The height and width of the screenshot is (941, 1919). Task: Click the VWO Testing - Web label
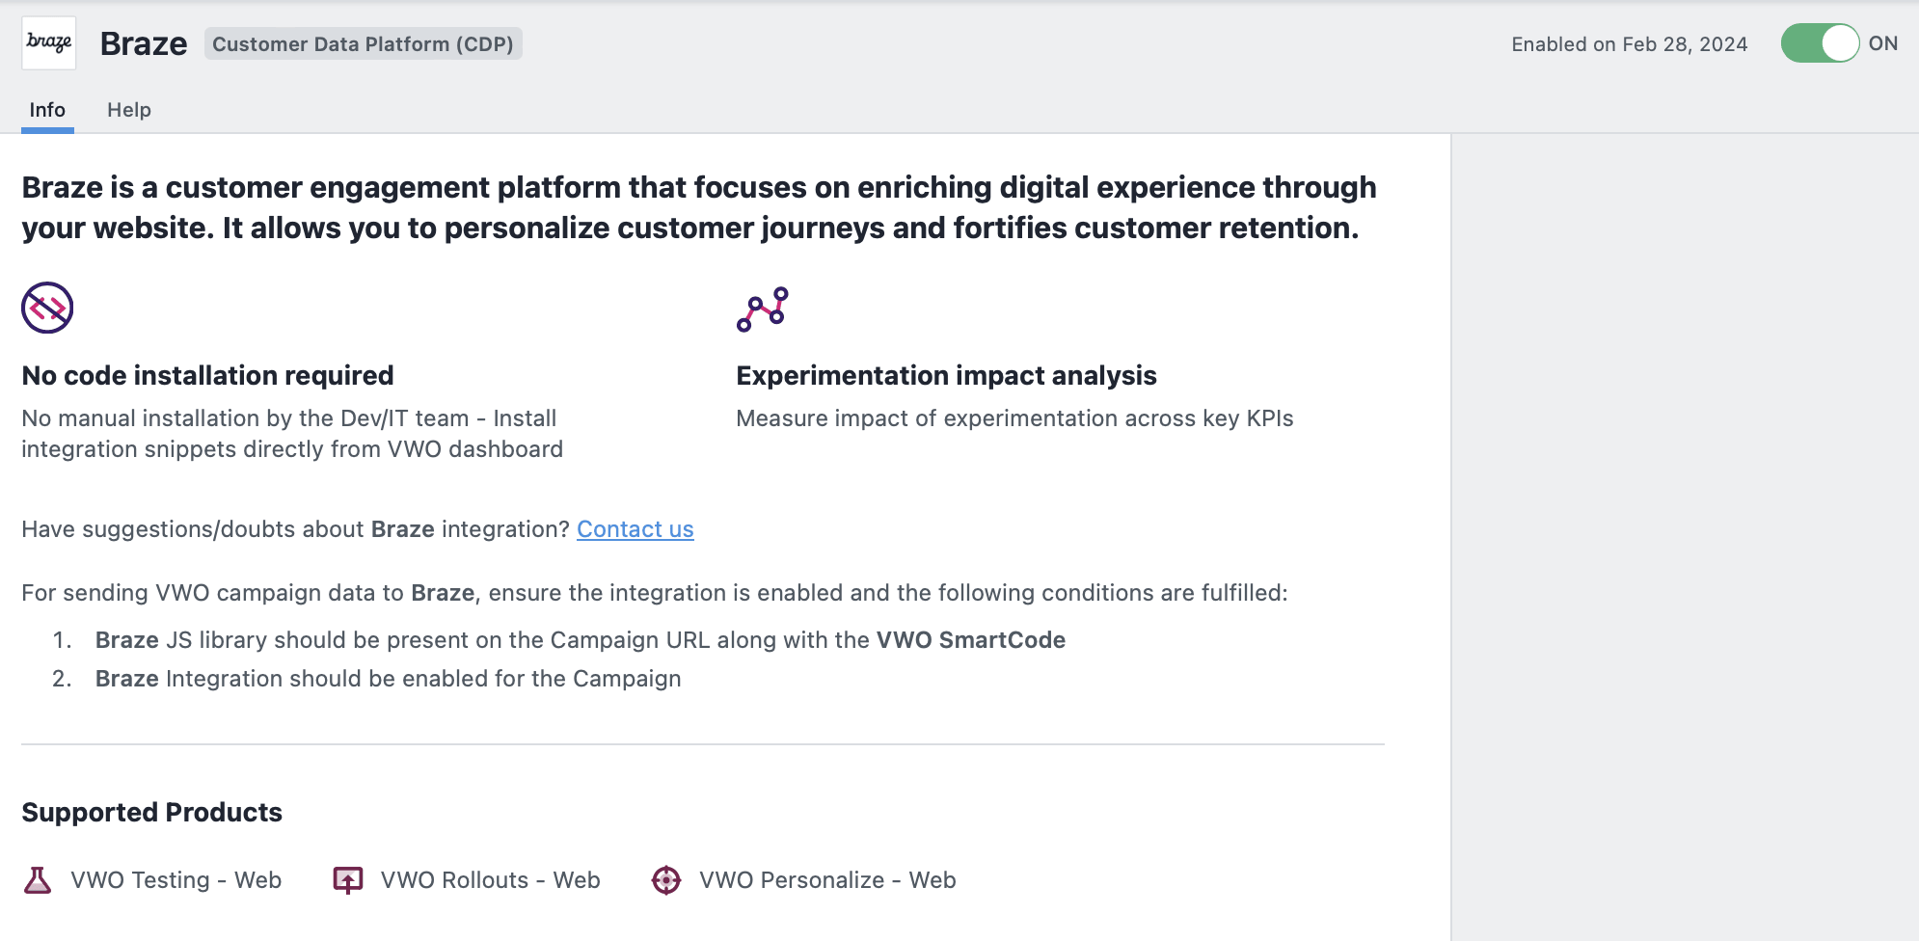(x=176, y=880)
